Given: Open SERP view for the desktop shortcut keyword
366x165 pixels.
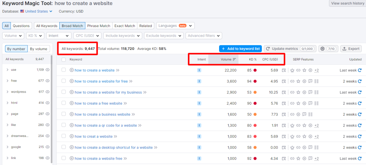Looking at the screenshot, I should [x=284, y=148].
